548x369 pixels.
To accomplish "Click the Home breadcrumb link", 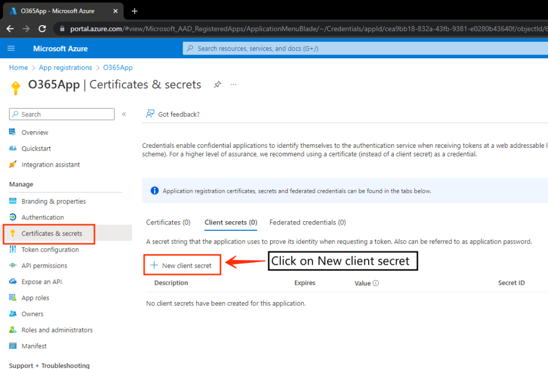I will [x=18, y=67].
